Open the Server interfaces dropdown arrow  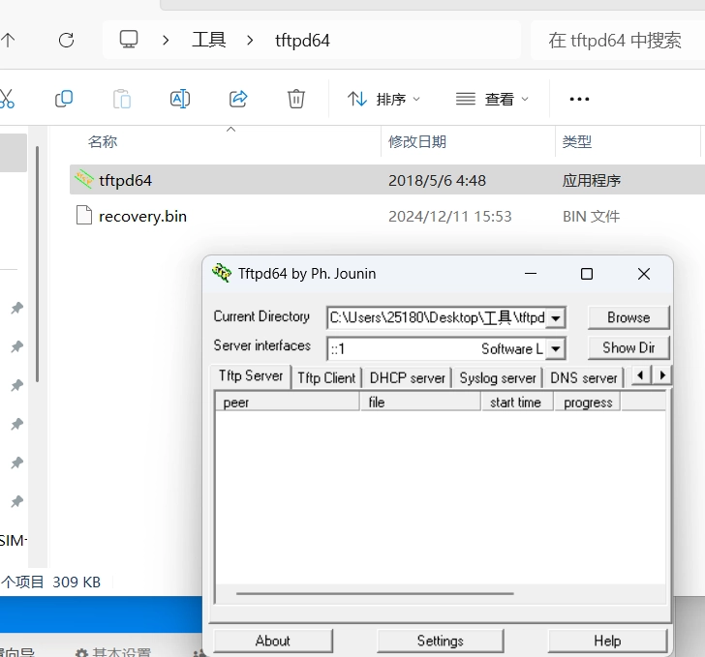[556, 348]
